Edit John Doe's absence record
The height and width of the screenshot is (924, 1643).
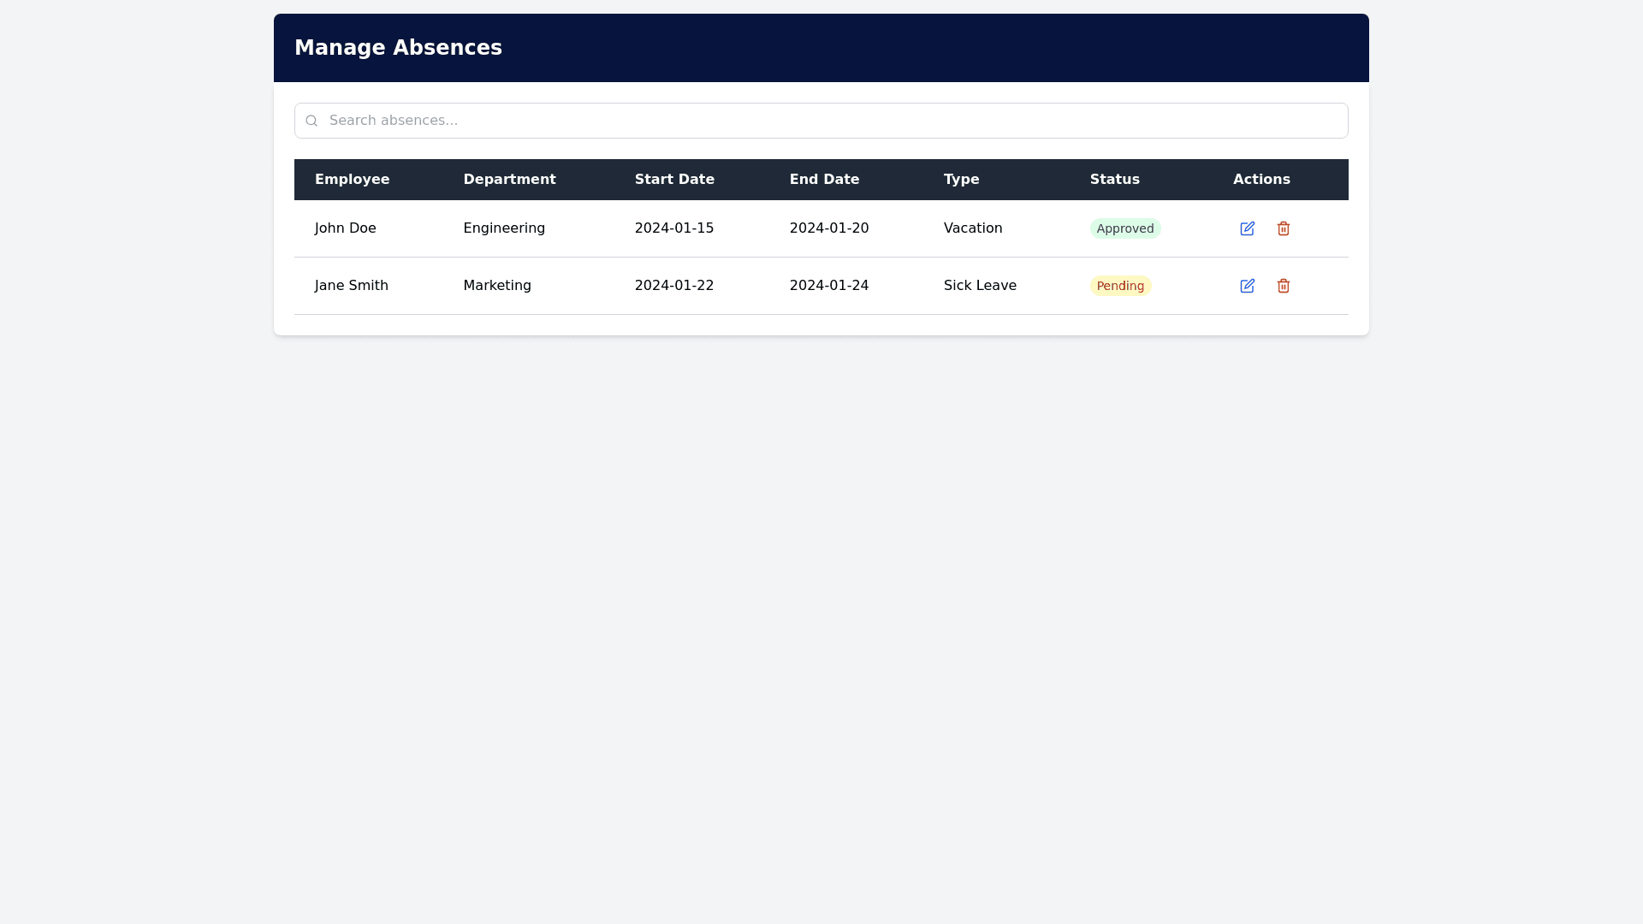pyautogui.click(x=1247, y=228)
